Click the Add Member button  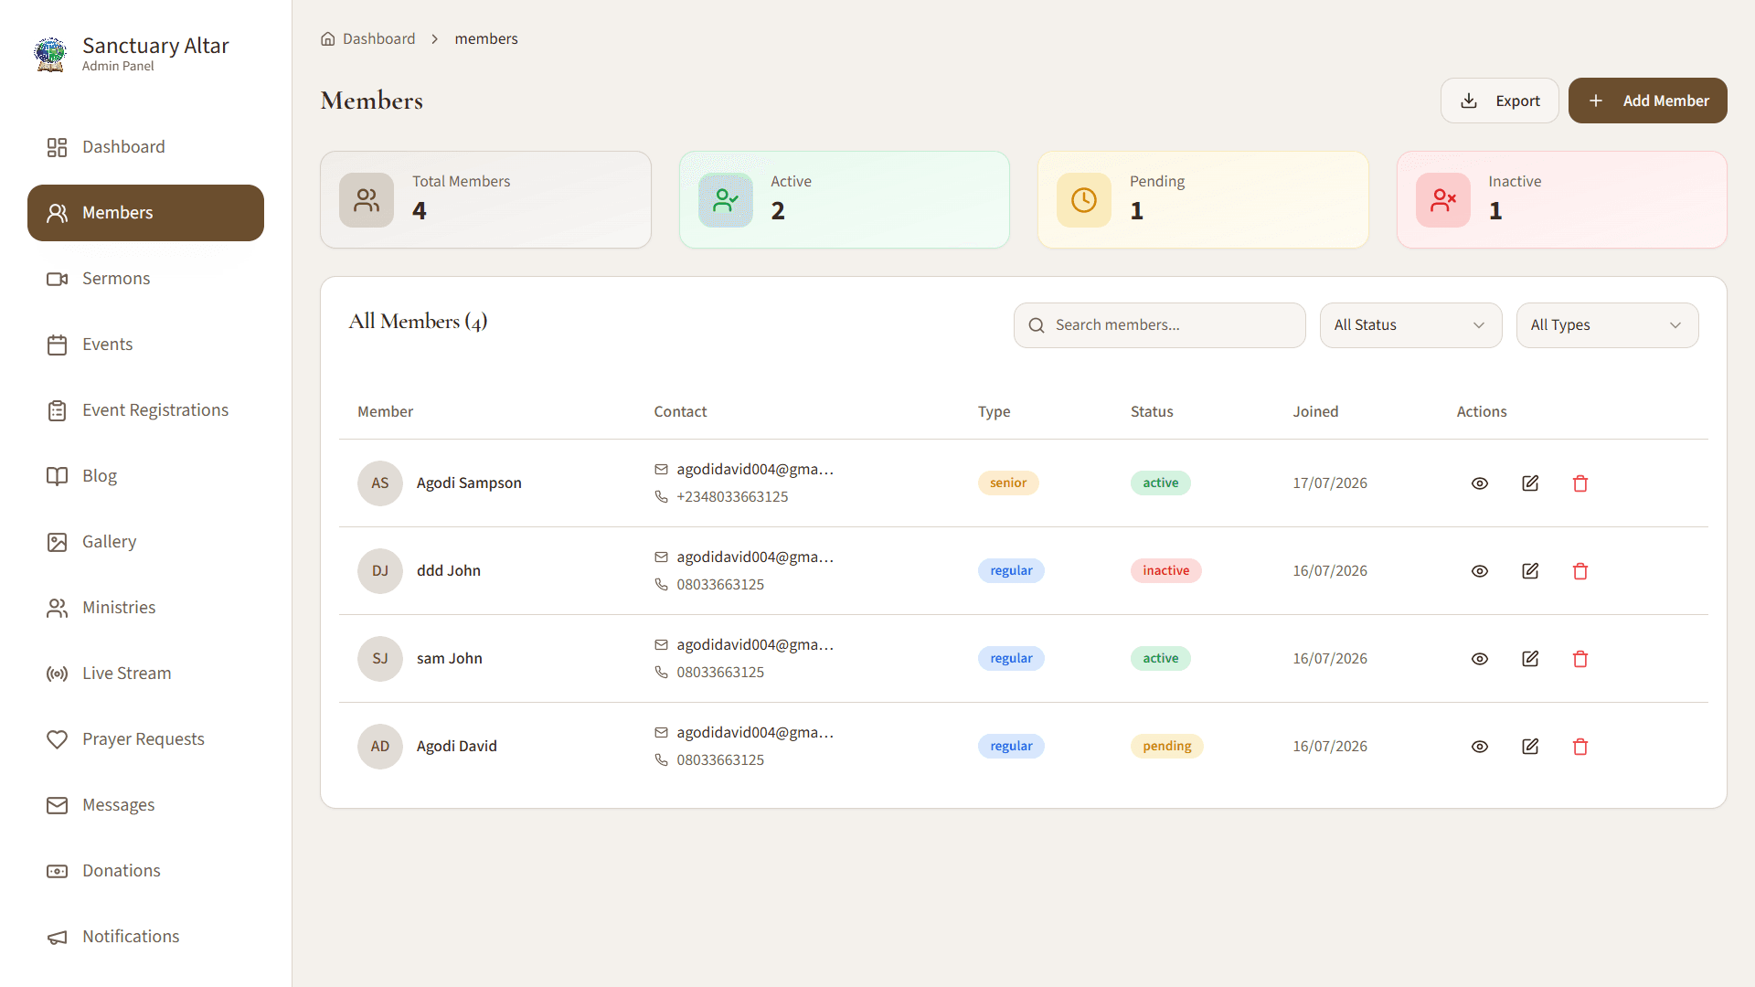pyautogui.click(x=1647, y=101)
